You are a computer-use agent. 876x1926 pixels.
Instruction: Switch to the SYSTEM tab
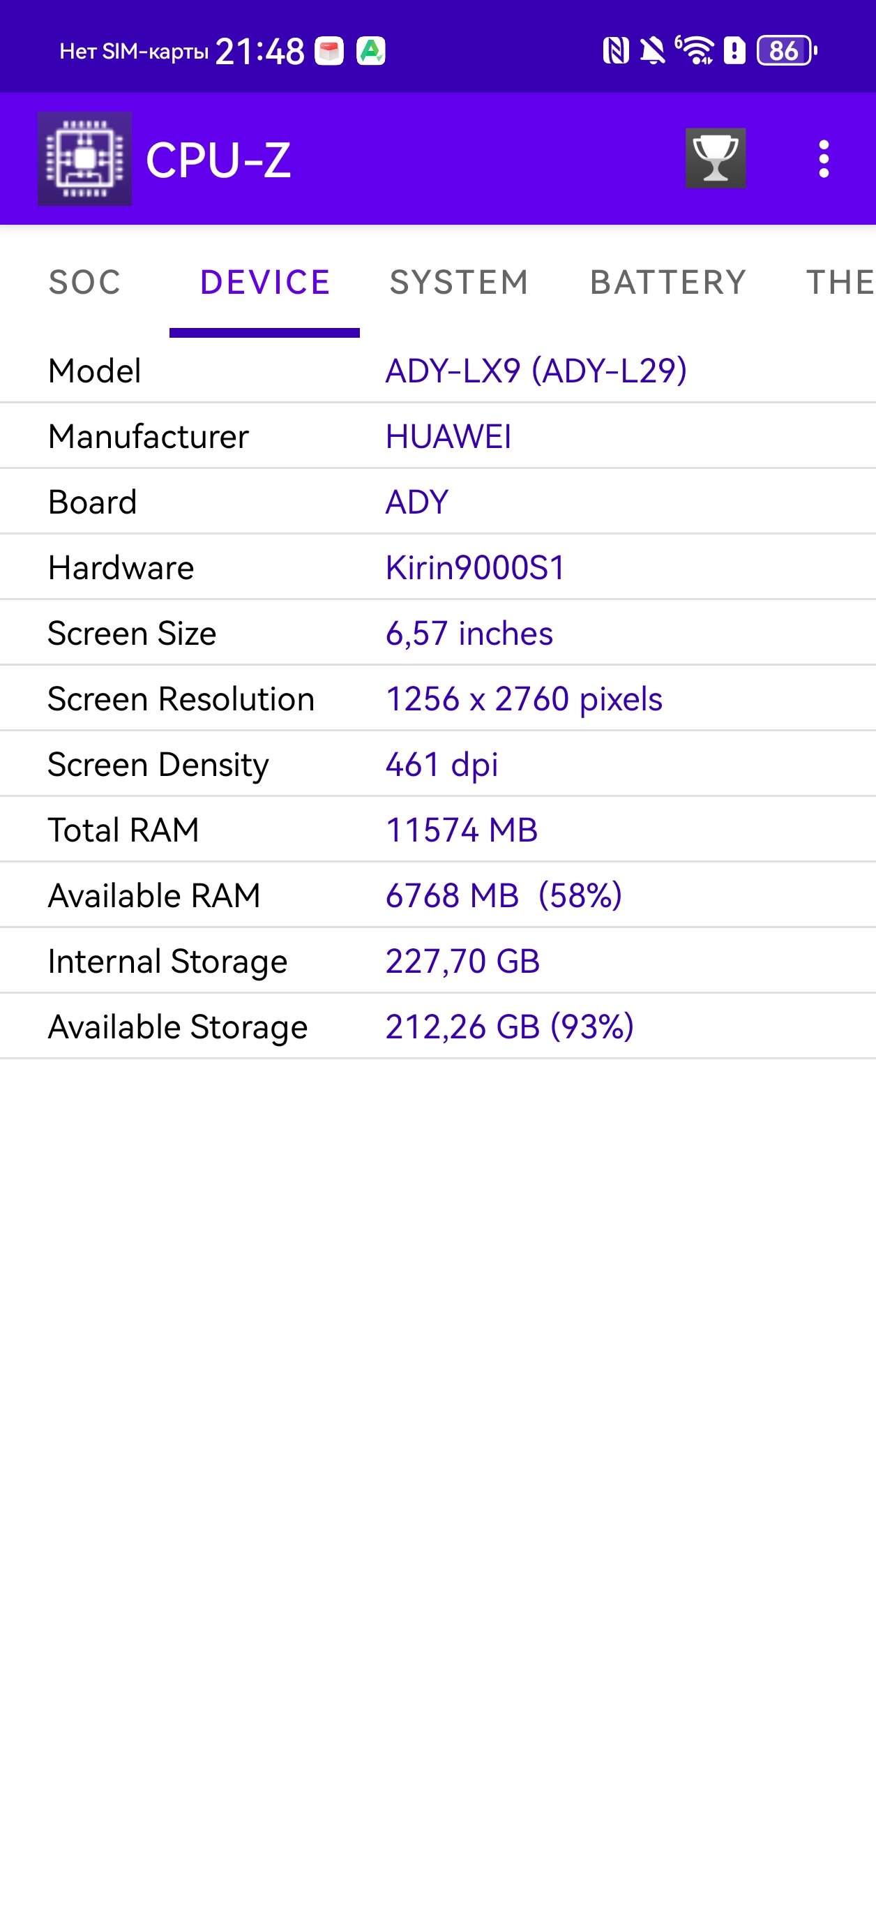pyautogui.click(x=459, y=283)
